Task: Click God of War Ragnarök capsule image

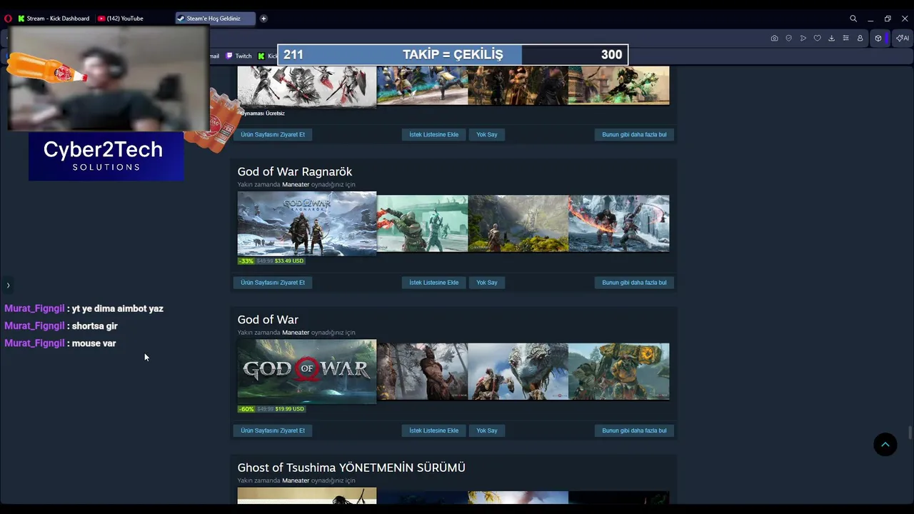Action: pyautogui.click(x=307, y=223)
